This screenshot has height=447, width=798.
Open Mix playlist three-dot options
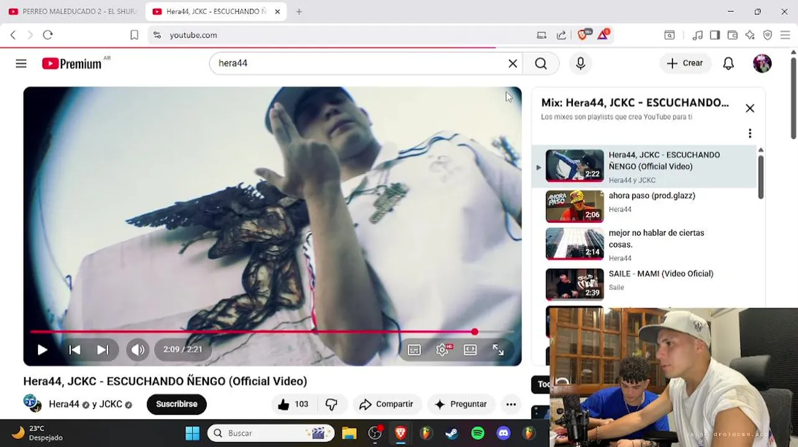tap(750, 133)
